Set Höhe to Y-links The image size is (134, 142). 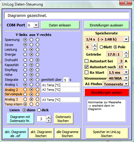tap(25, 75)
